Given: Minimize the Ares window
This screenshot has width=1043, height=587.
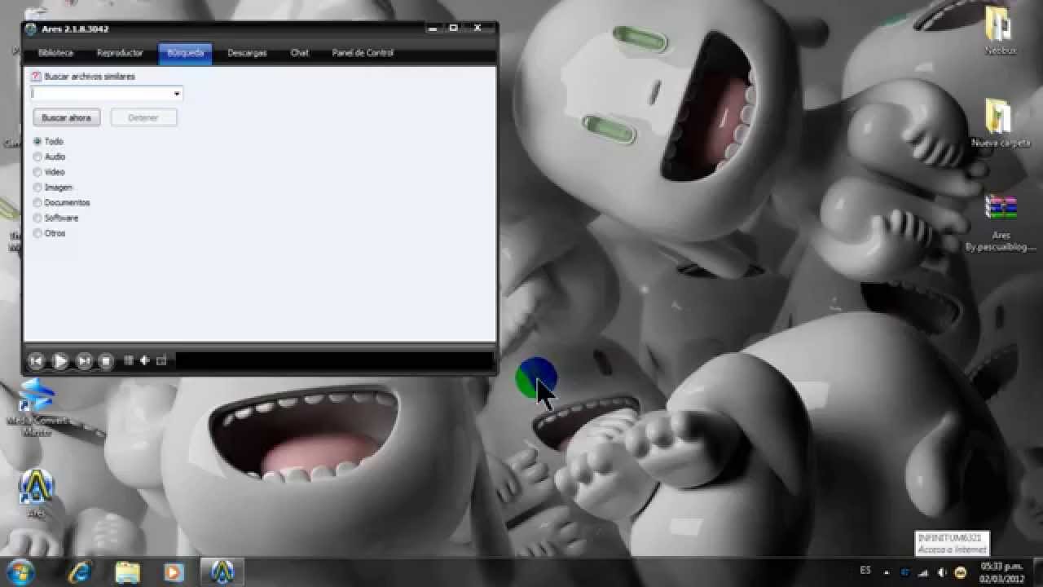Looking at the screenshot, I should (x=433, y=28).
